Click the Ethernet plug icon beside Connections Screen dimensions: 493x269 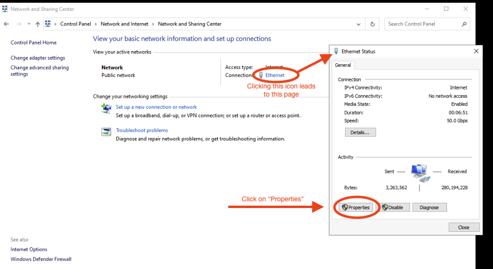point(261,75)
